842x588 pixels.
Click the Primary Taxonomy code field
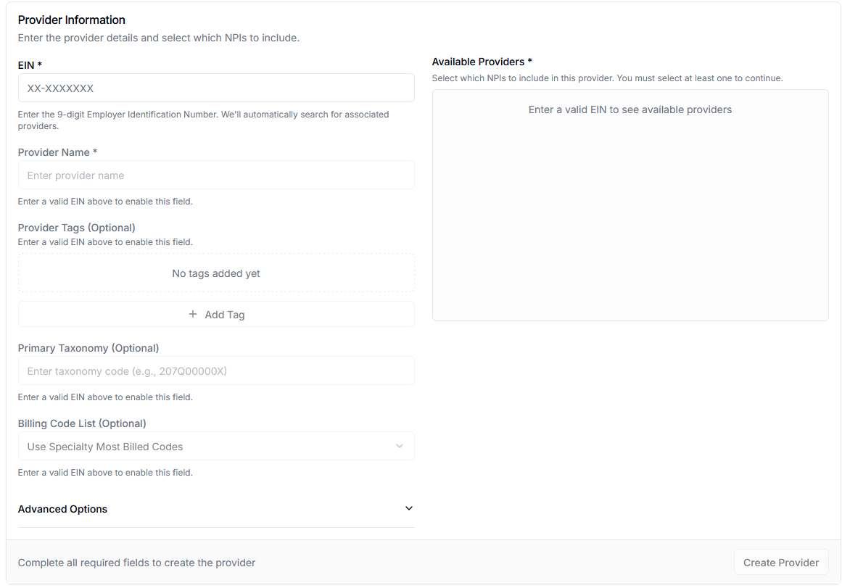[216, 370]
